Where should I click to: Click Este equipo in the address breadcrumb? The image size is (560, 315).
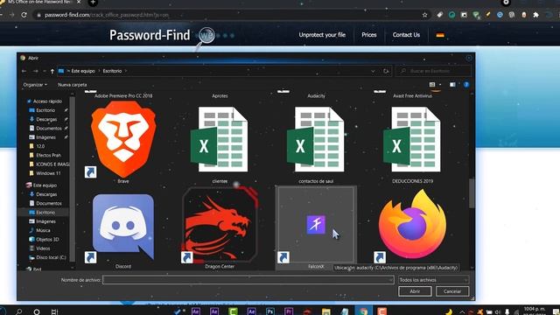click(x=83, y=71)
